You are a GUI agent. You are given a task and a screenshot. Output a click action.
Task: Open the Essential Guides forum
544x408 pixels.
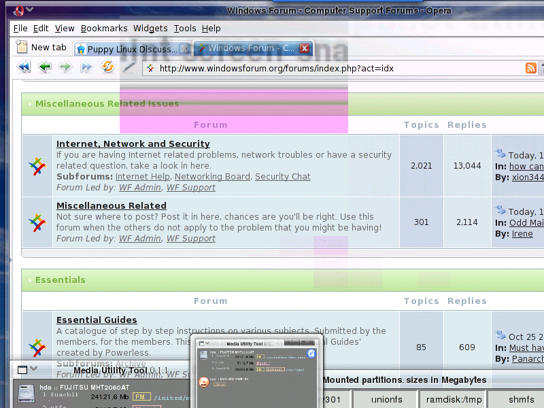(97, 320)
